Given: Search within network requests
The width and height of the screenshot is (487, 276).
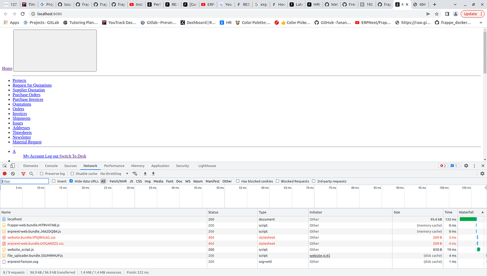Looking at the screenshot, I should [31, 173].
